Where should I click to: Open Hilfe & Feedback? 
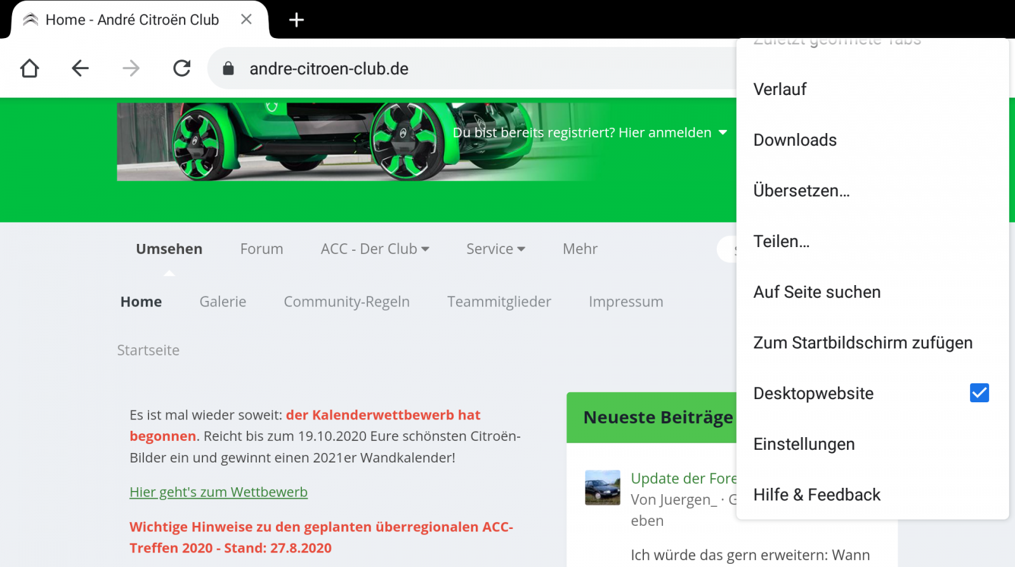click(x=872, y=495)
